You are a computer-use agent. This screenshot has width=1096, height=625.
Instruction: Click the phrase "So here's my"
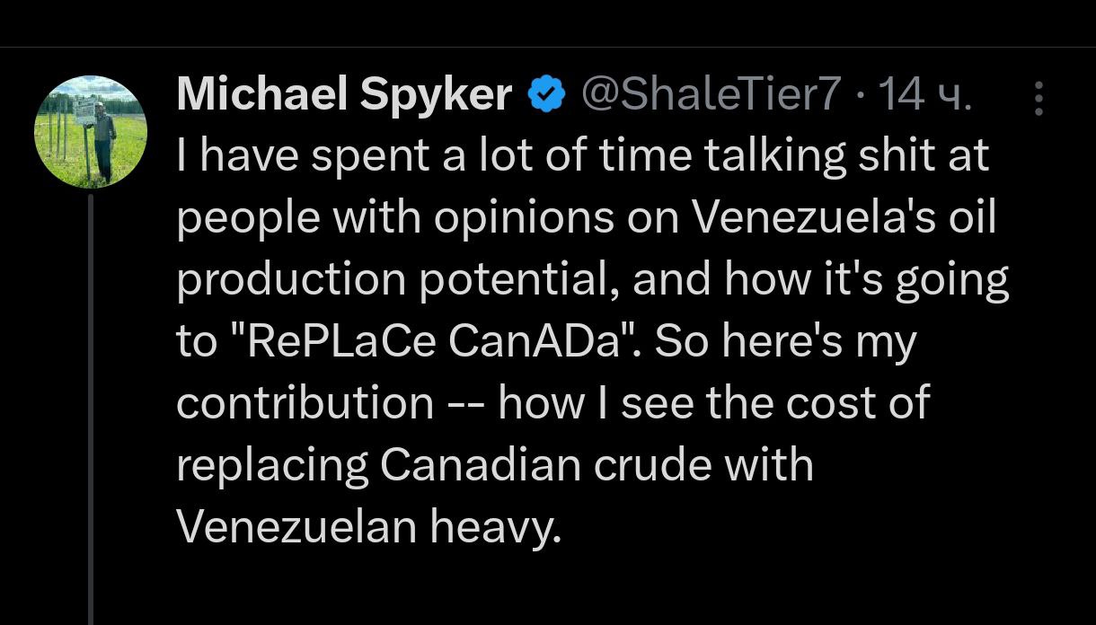click(784, 342)
